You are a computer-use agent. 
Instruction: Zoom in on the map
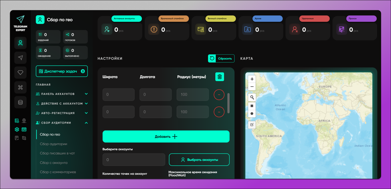[x=252, y=79]
